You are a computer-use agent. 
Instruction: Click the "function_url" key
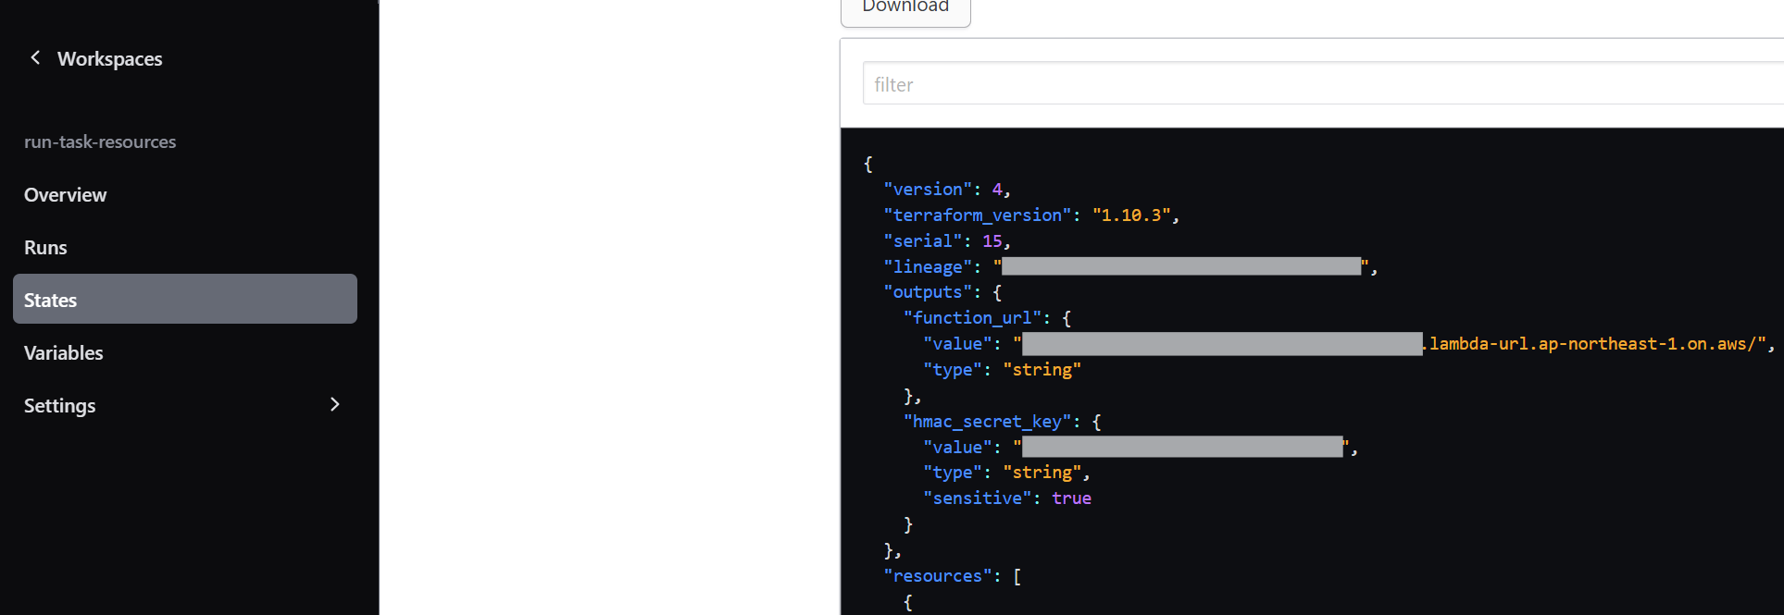point(972,318)
